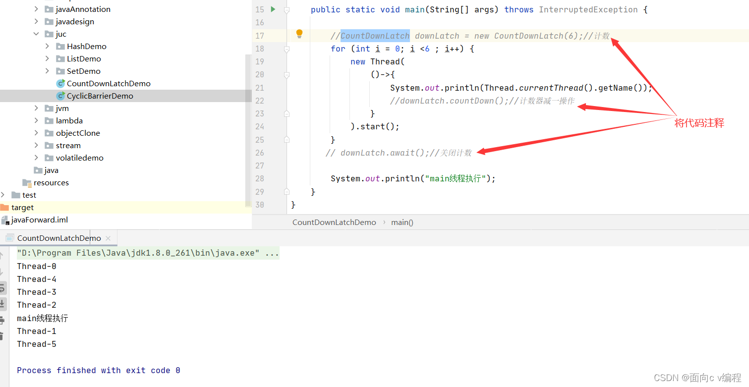749x387 pixels.
Task: Expand the stream package
Action: tap(36, 145)
